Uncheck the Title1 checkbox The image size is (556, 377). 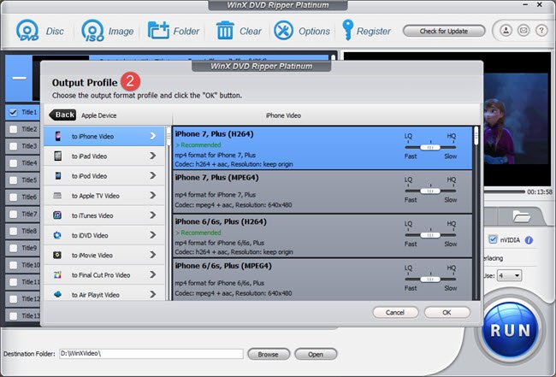(13, 112)
